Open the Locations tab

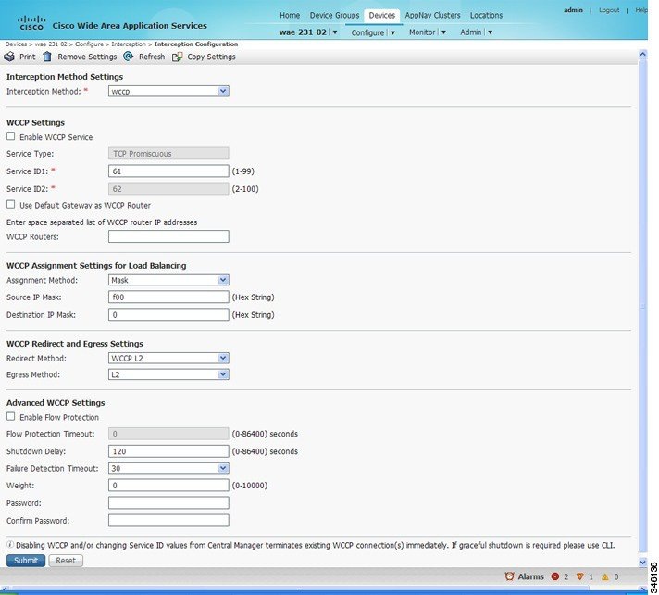486,15
